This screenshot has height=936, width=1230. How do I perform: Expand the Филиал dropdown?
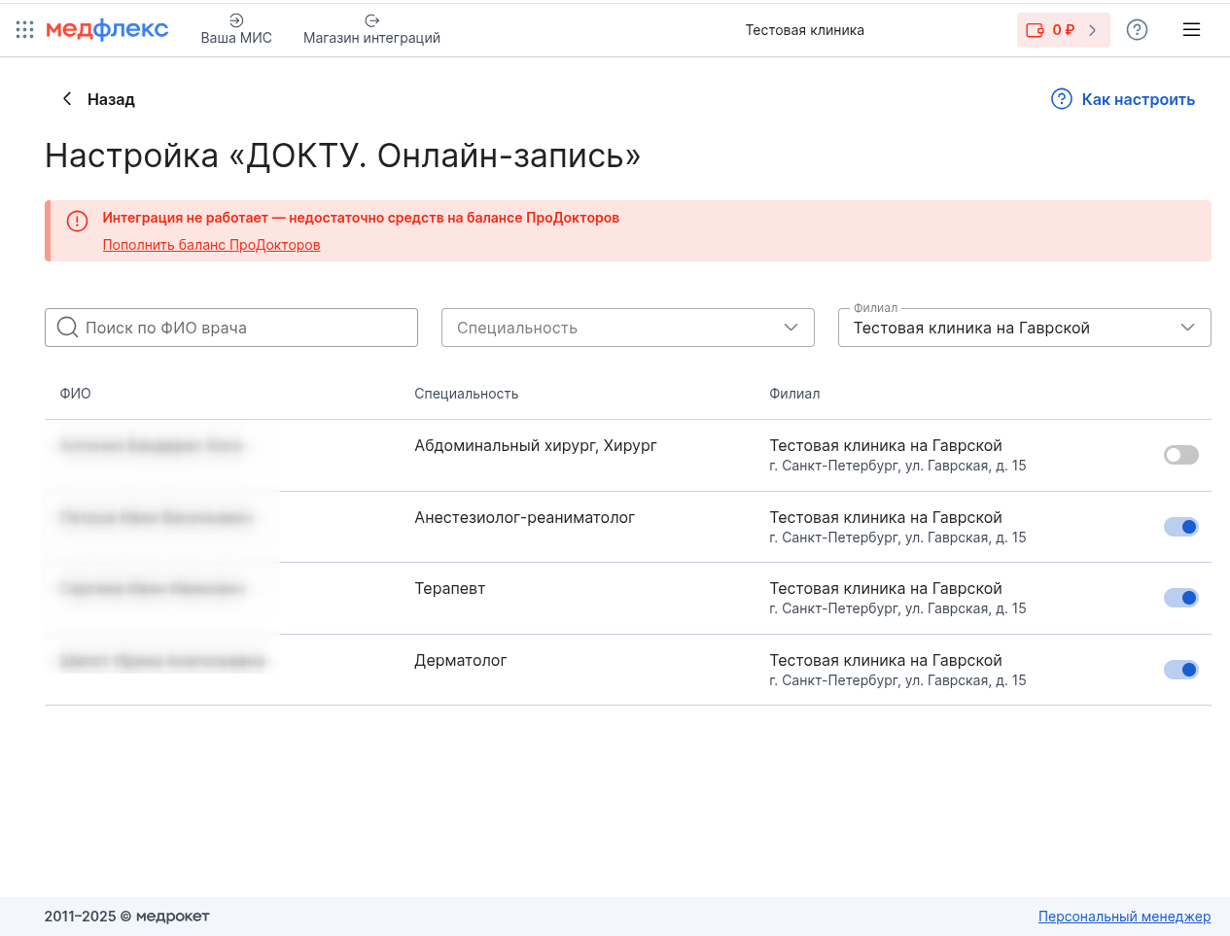(1025, 328)
